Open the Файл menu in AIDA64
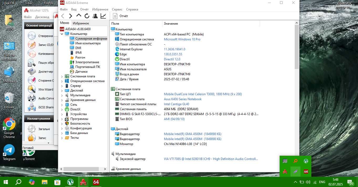The height and width of the screenshot is (187, 358). (64, 9)
